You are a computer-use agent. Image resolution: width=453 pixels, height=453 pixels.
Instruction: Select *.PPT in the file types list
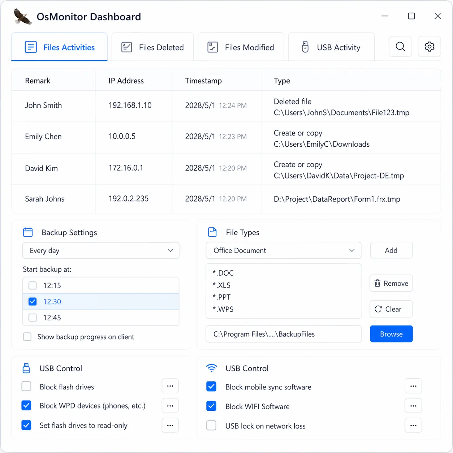[221, 297]
